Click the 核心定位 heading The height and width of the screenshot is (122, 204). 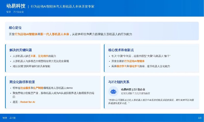tap(15, 28)
